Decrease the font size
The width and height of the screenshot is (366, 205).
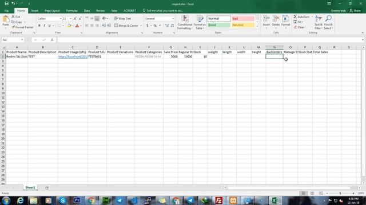point(80,19)
